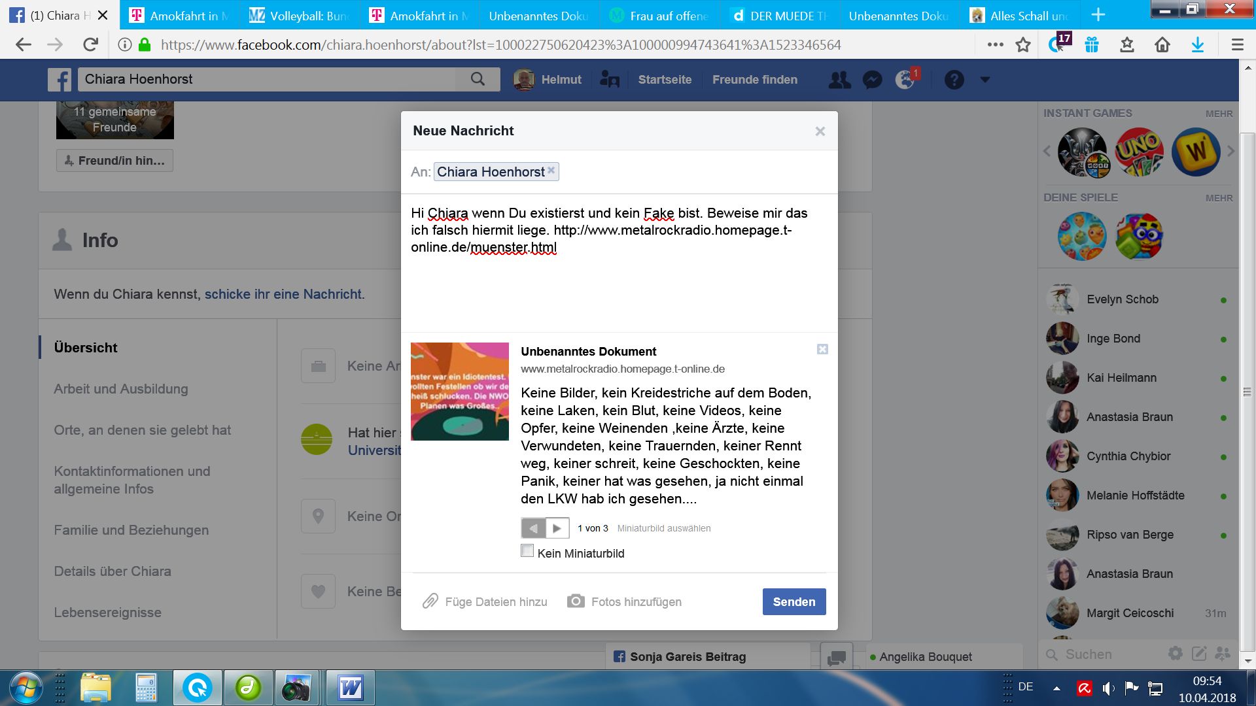Click new message compose icon in chat bar
Screen dimensions: 1256x706
1199,654
